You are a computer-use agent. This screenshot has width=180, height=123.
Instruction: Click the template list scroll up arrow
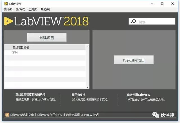point(87,46)
